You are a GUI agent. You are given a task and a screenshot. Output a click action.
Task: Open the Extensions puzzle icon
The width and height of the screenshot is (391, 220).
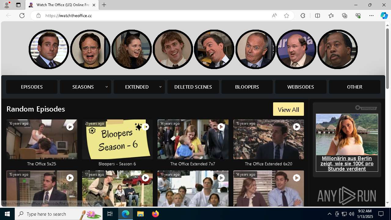pos(303,16)
